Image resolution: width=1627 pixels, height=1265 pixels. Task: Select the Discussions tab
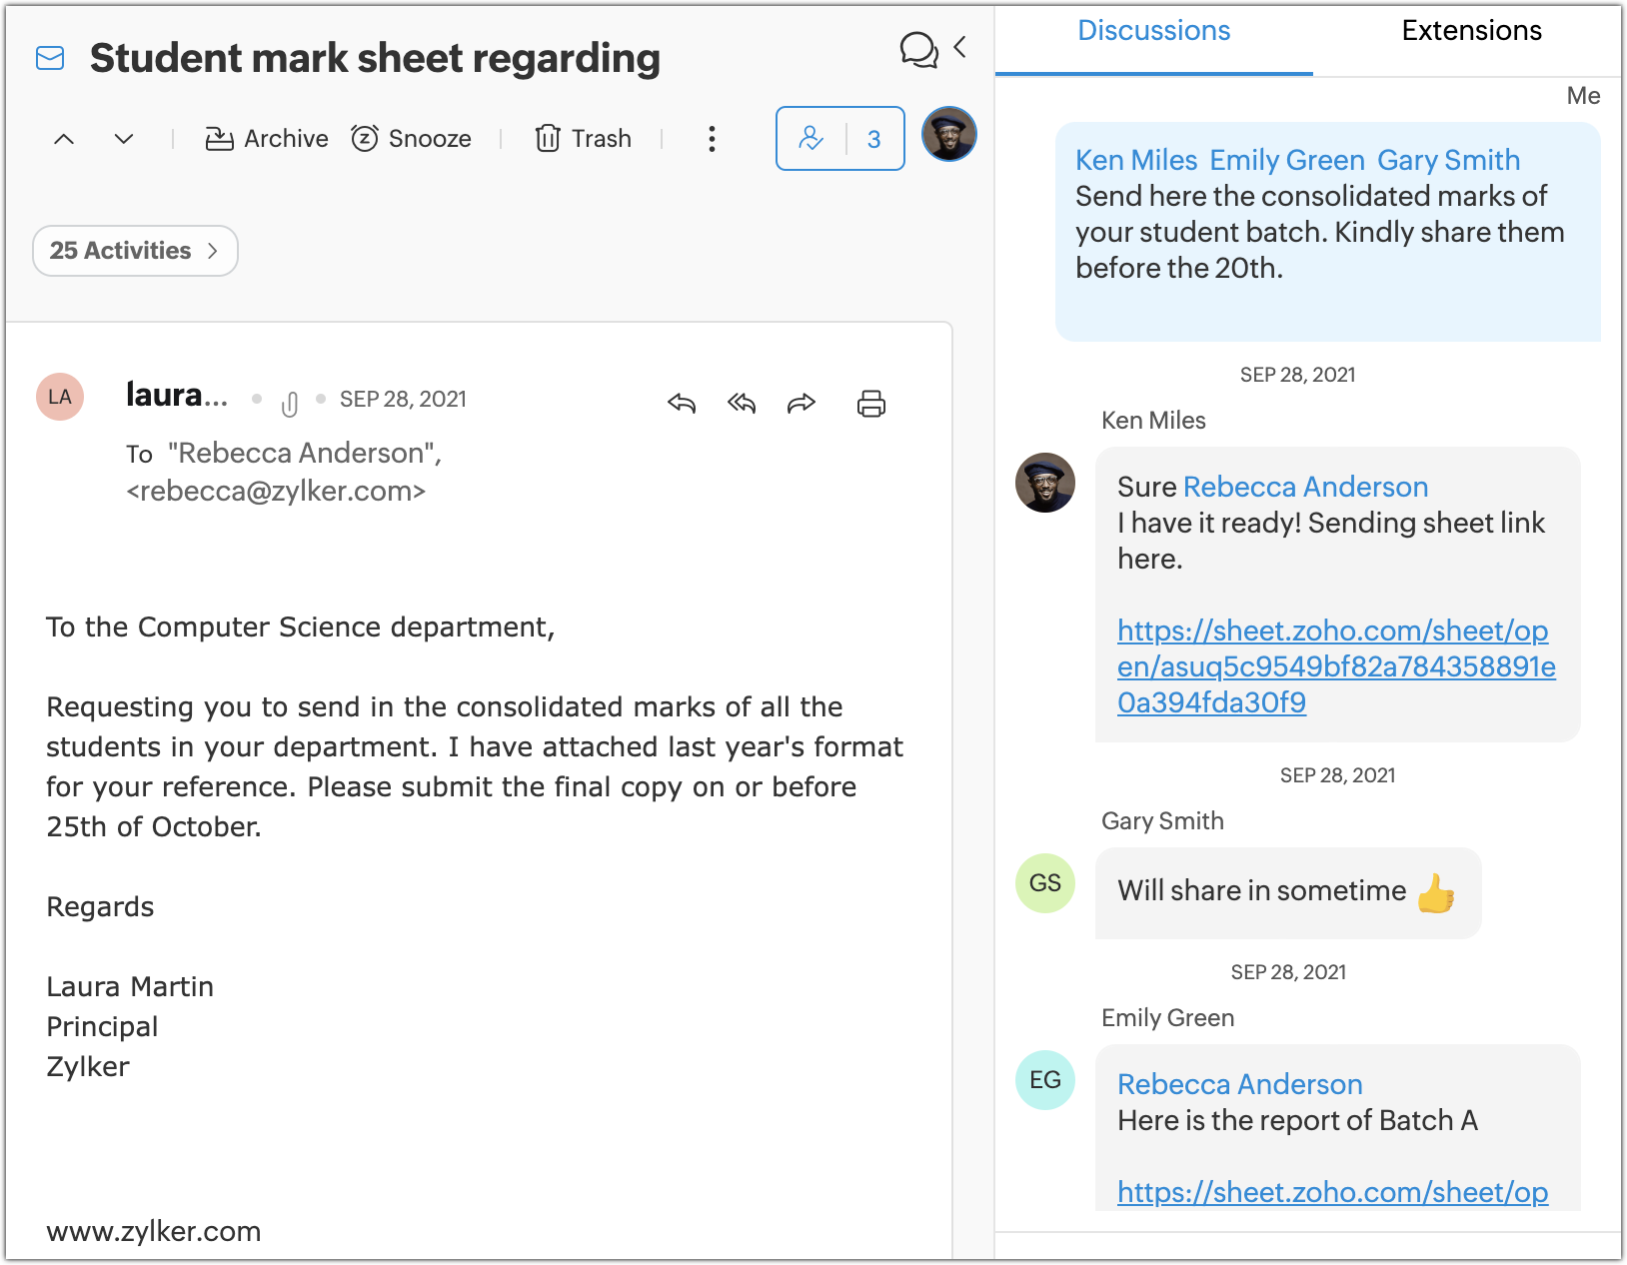point(1153,31)
